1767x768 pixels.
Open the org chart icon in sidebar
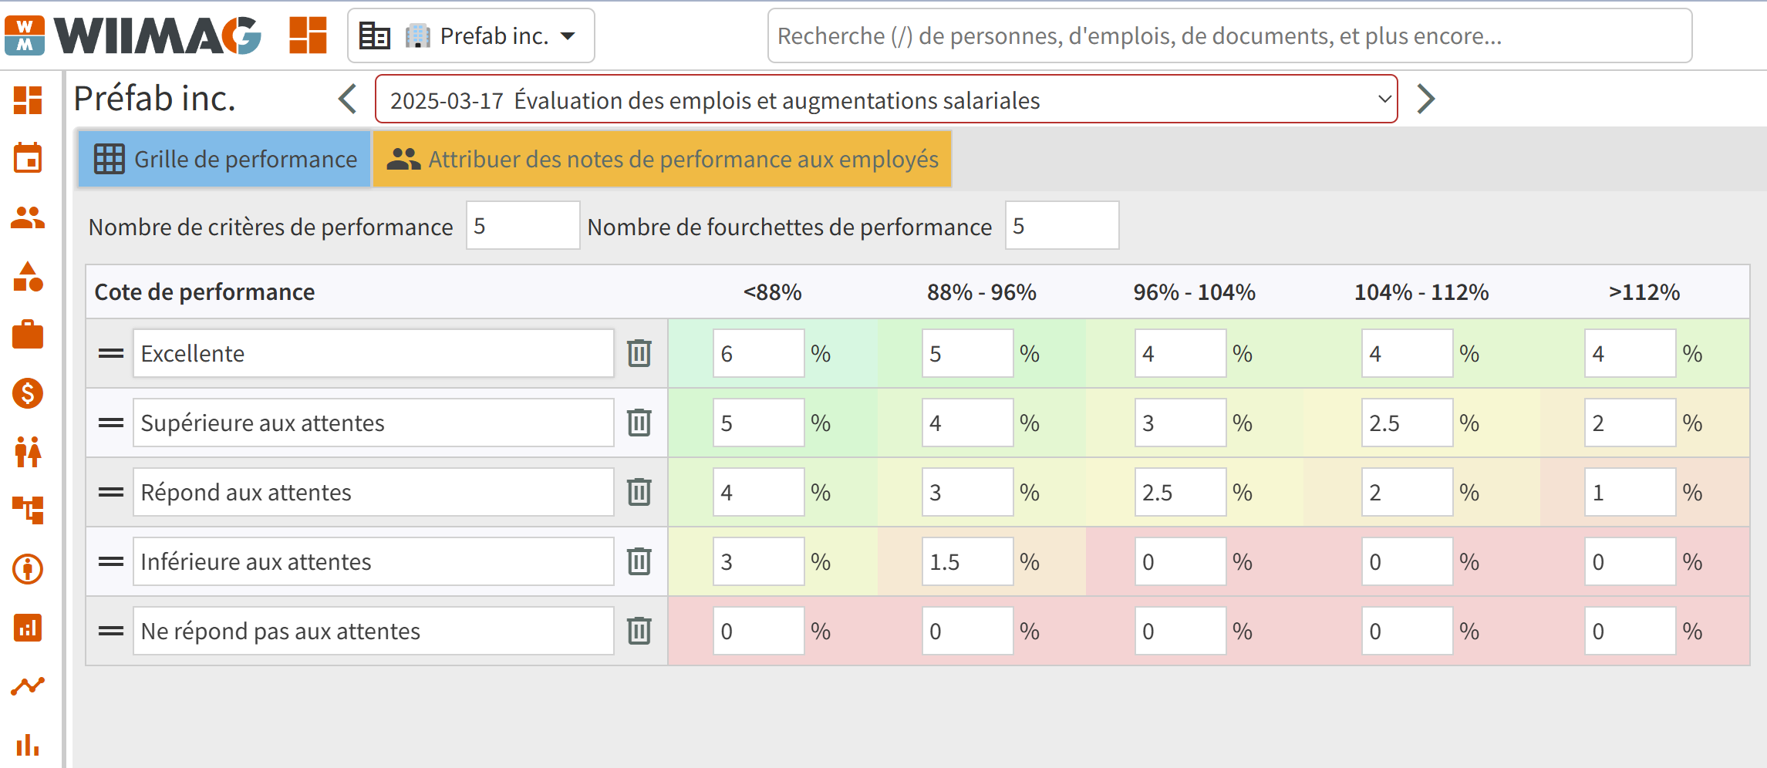(28, 510)
